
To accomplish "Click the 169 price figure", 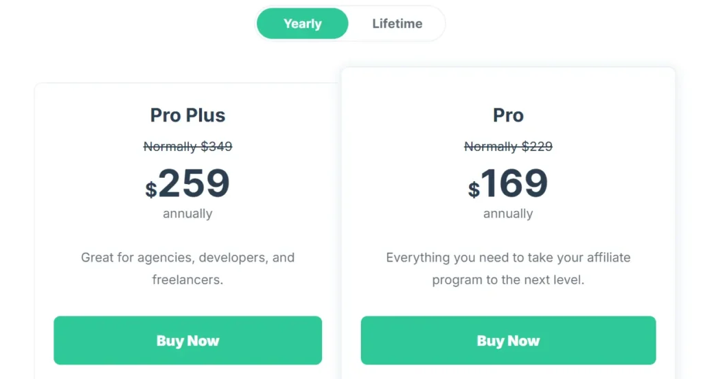I will tap(514, 183).
